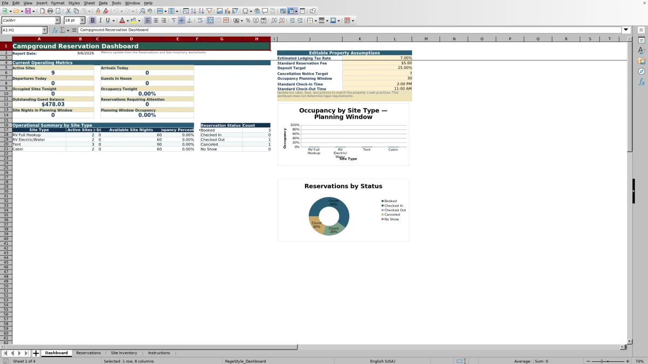
Task: Click the Function Wizard fx icon
Action: click(x=55, y=30)
